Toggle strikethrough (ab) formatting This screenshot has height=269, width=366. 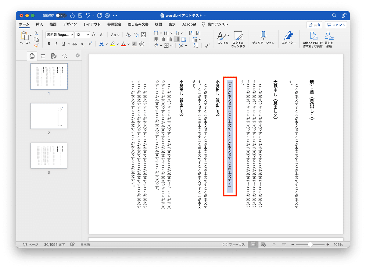(75, 44)
